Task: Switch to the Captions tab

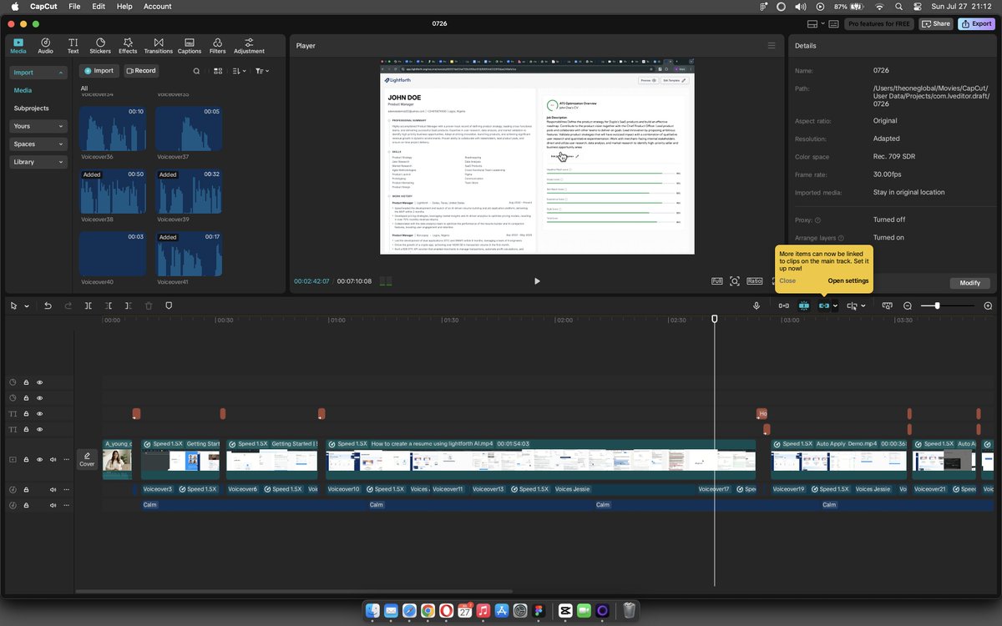Action: 189,45
